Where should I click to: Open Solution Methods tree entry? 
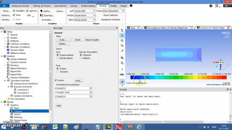pos(18,59)
